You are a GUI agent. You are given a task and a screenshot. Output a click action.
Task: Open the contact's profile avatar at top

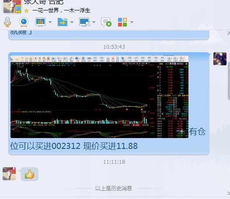pyautogui.click(x=12, y=7)
